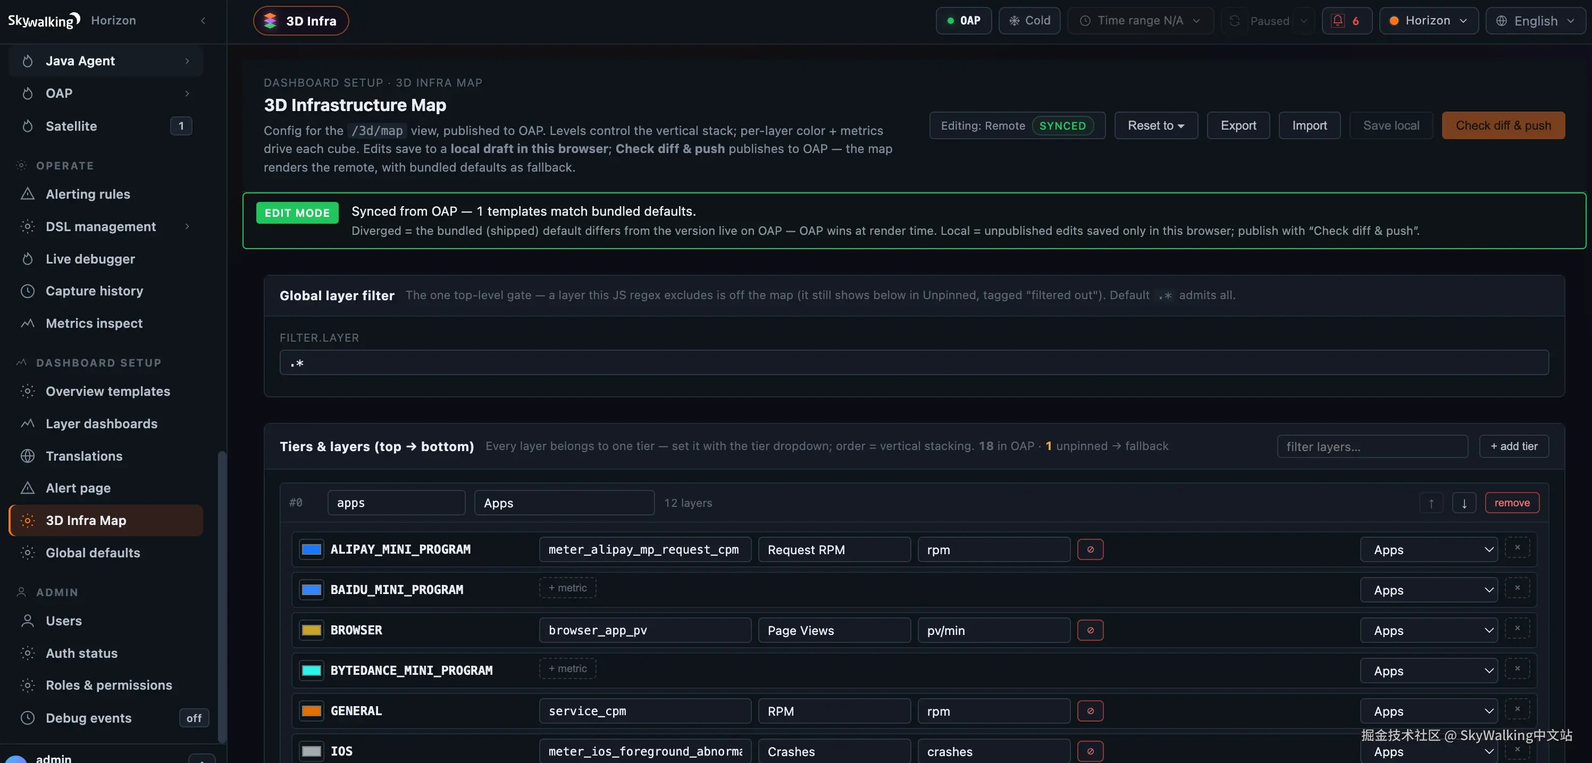Click the filter layers search field
The width and height of the screenshot is (1592, 763).
tap(1372, 446)
